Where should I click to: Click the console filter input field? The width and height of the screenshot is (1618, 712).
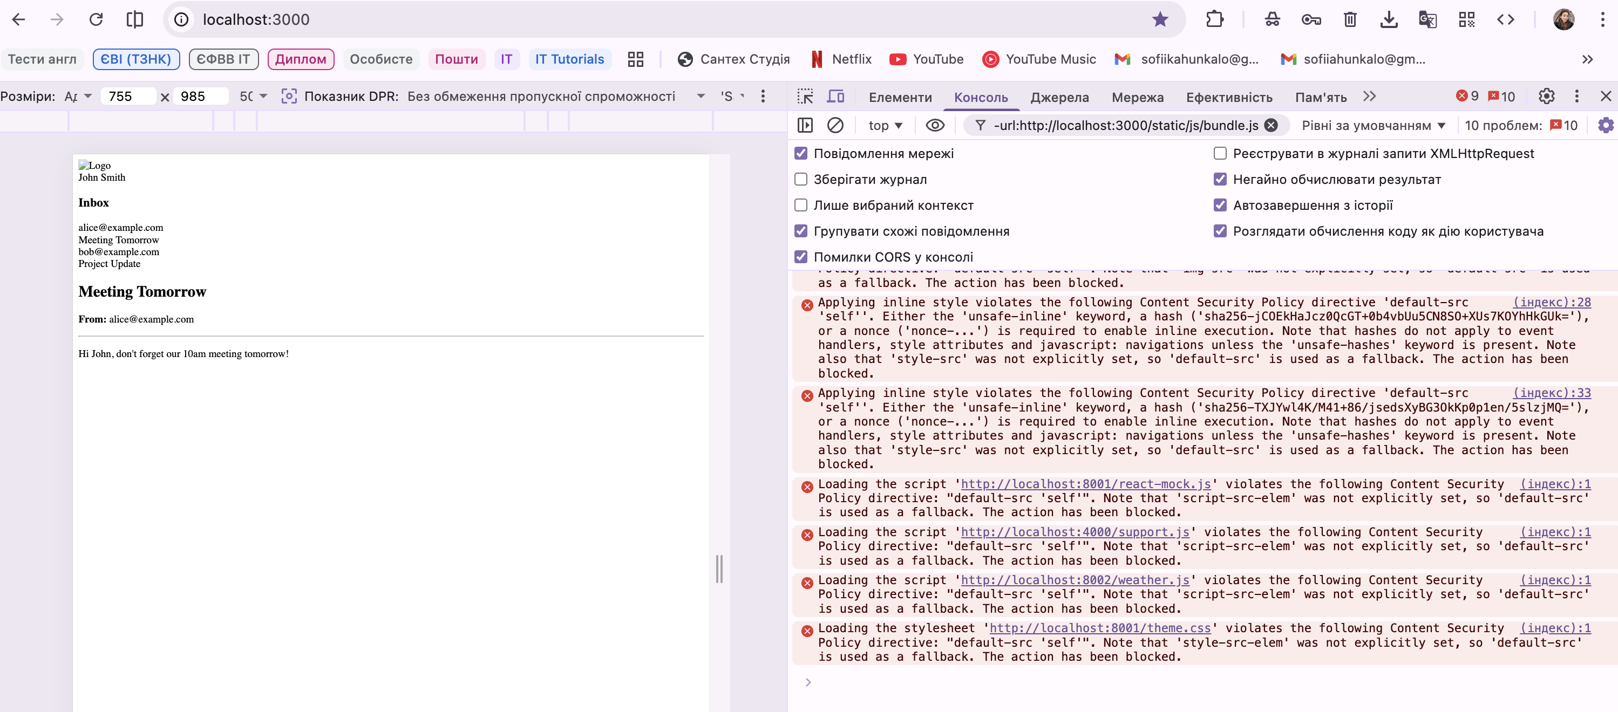[x=1126, y=125]
